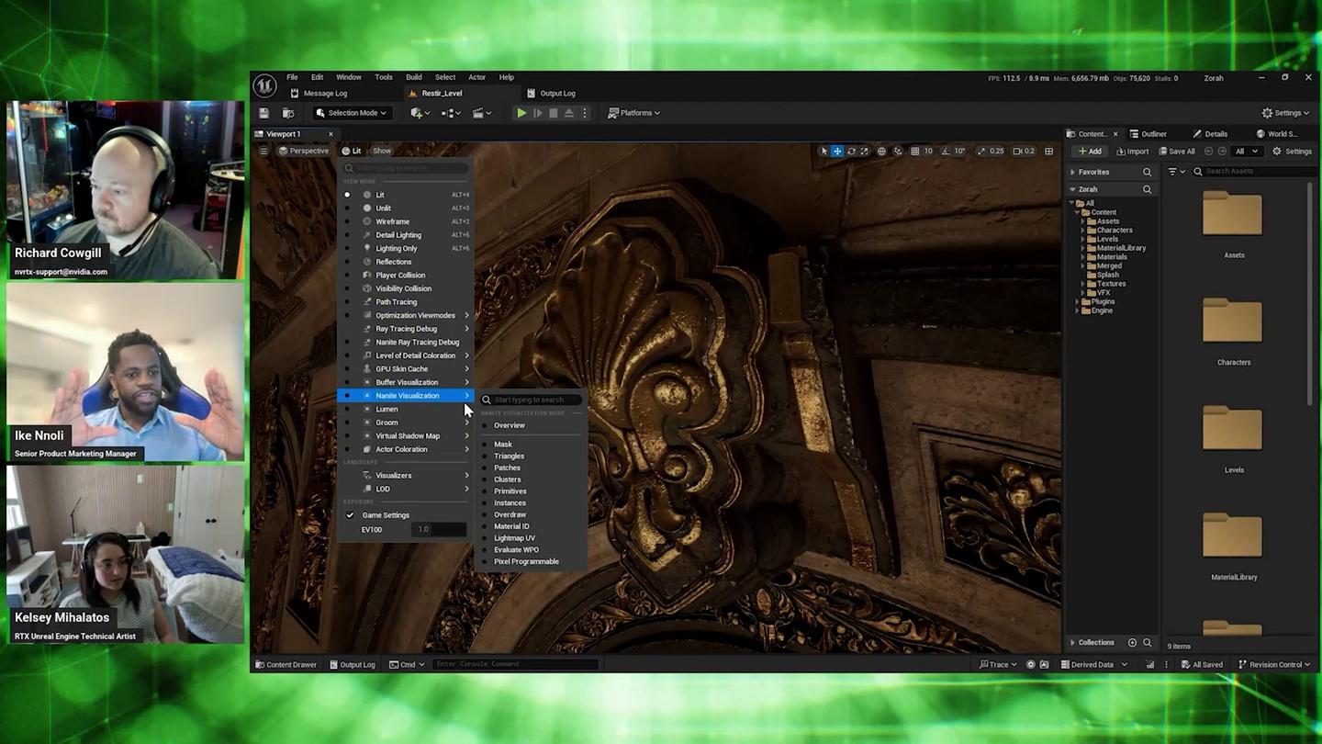The width and height of the screenshot is (1322, 744).
Task: Choose the Select-objects arrow tool in the viewport
Action: coord(824,151)
